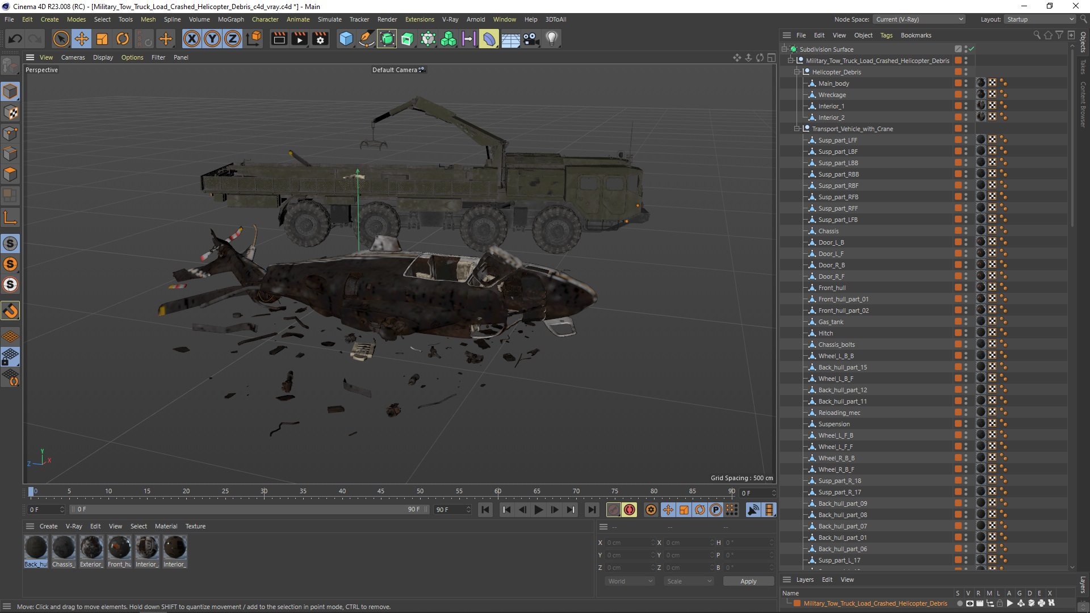Collapse the Subdivision Surface hierarchy
The height and width of the screenshot is (613, 1090).
coord(785,49)
